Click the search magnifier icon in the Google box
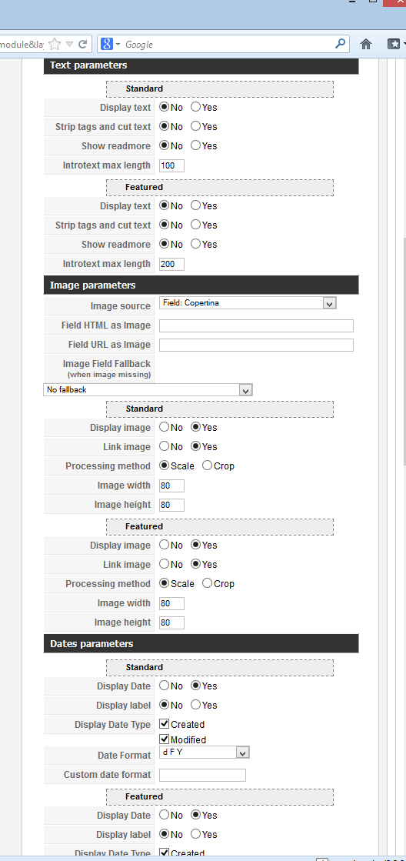 coord(340,44)
